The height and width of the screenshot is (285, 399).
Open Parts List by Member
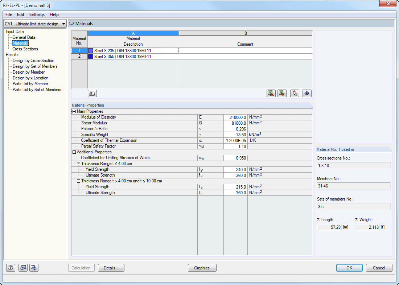pos(30,84)
